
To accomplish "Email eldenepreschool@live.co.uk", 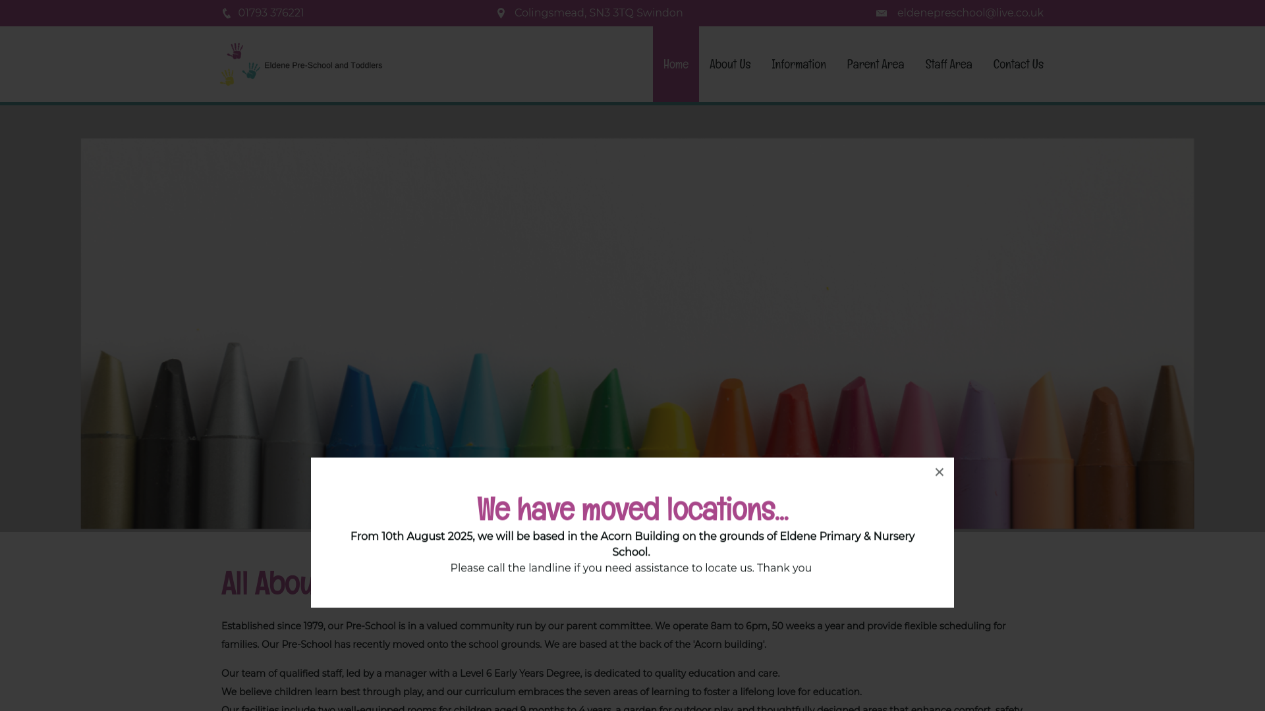I will coord(970,13).
